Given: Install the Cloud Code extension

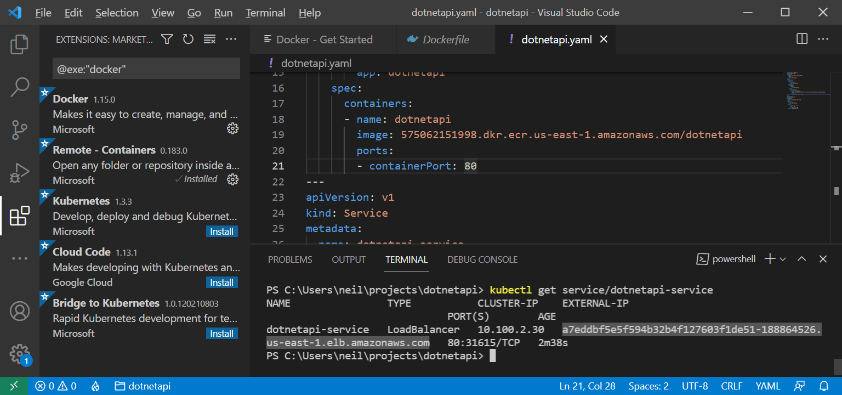Looking at the screenshot, I should (222, 283).
